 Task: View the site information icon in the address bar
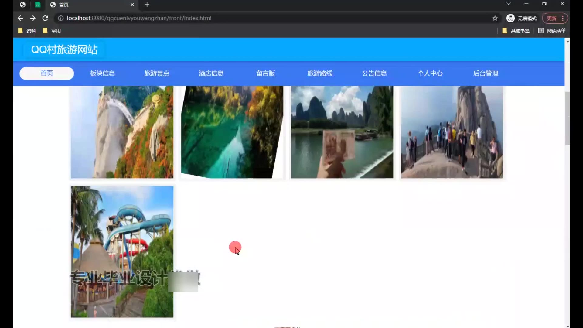pos(61,18)
